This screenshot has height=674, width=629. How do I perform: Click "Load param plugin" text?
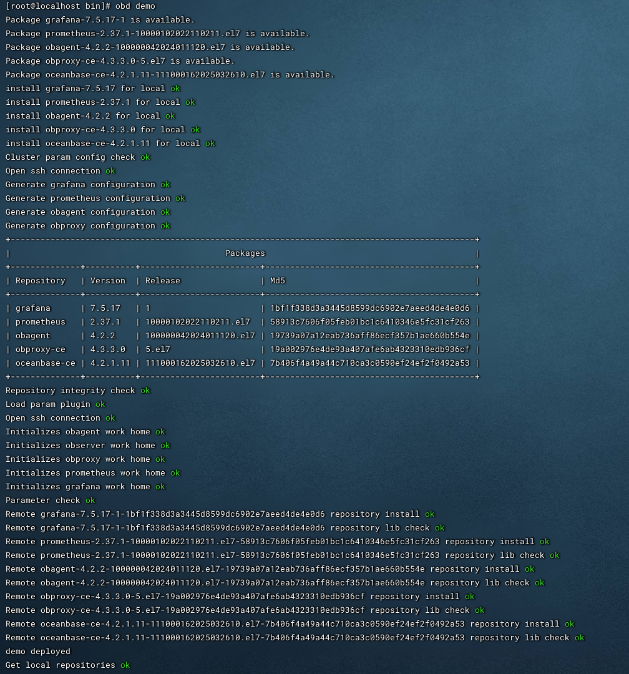[x=47, y=404]
